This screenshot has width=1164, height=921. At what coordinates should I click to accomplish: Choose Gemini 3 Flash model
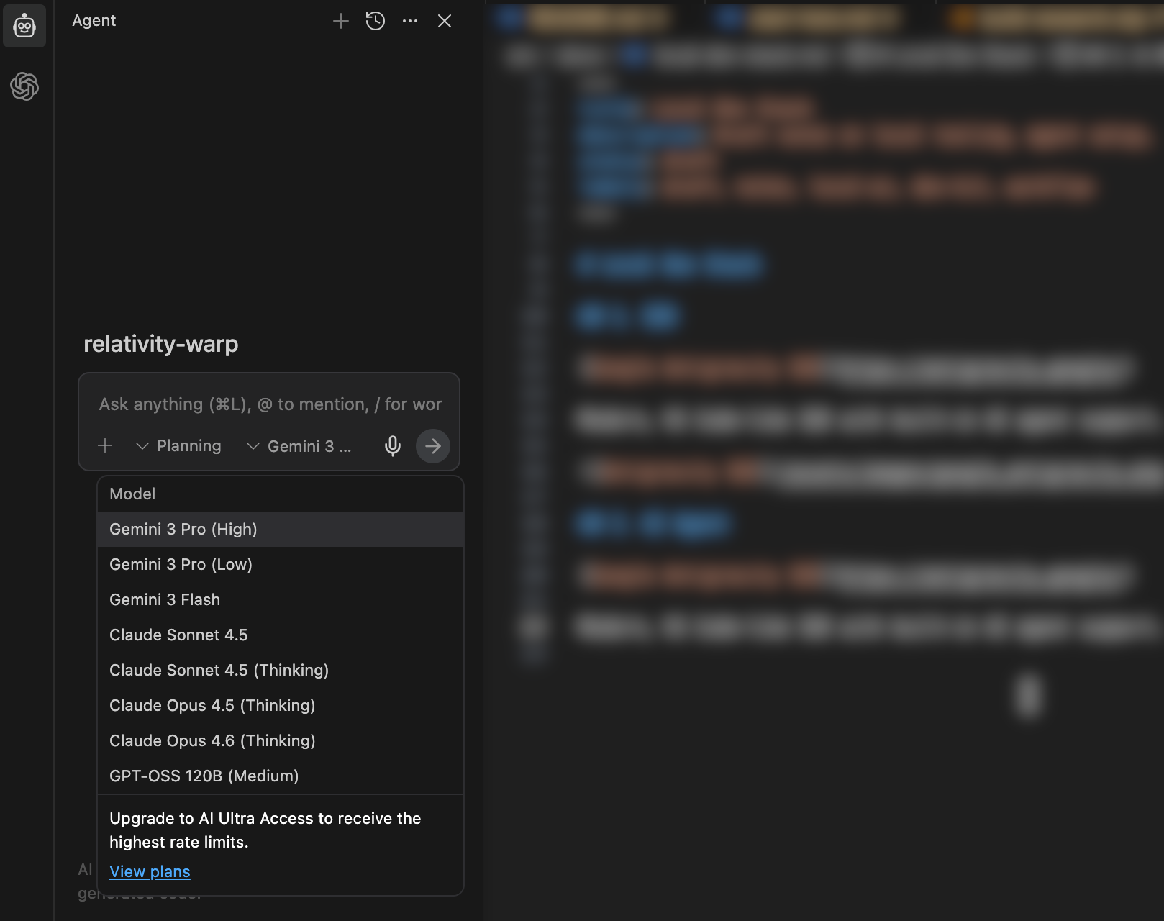pos(165,600)
